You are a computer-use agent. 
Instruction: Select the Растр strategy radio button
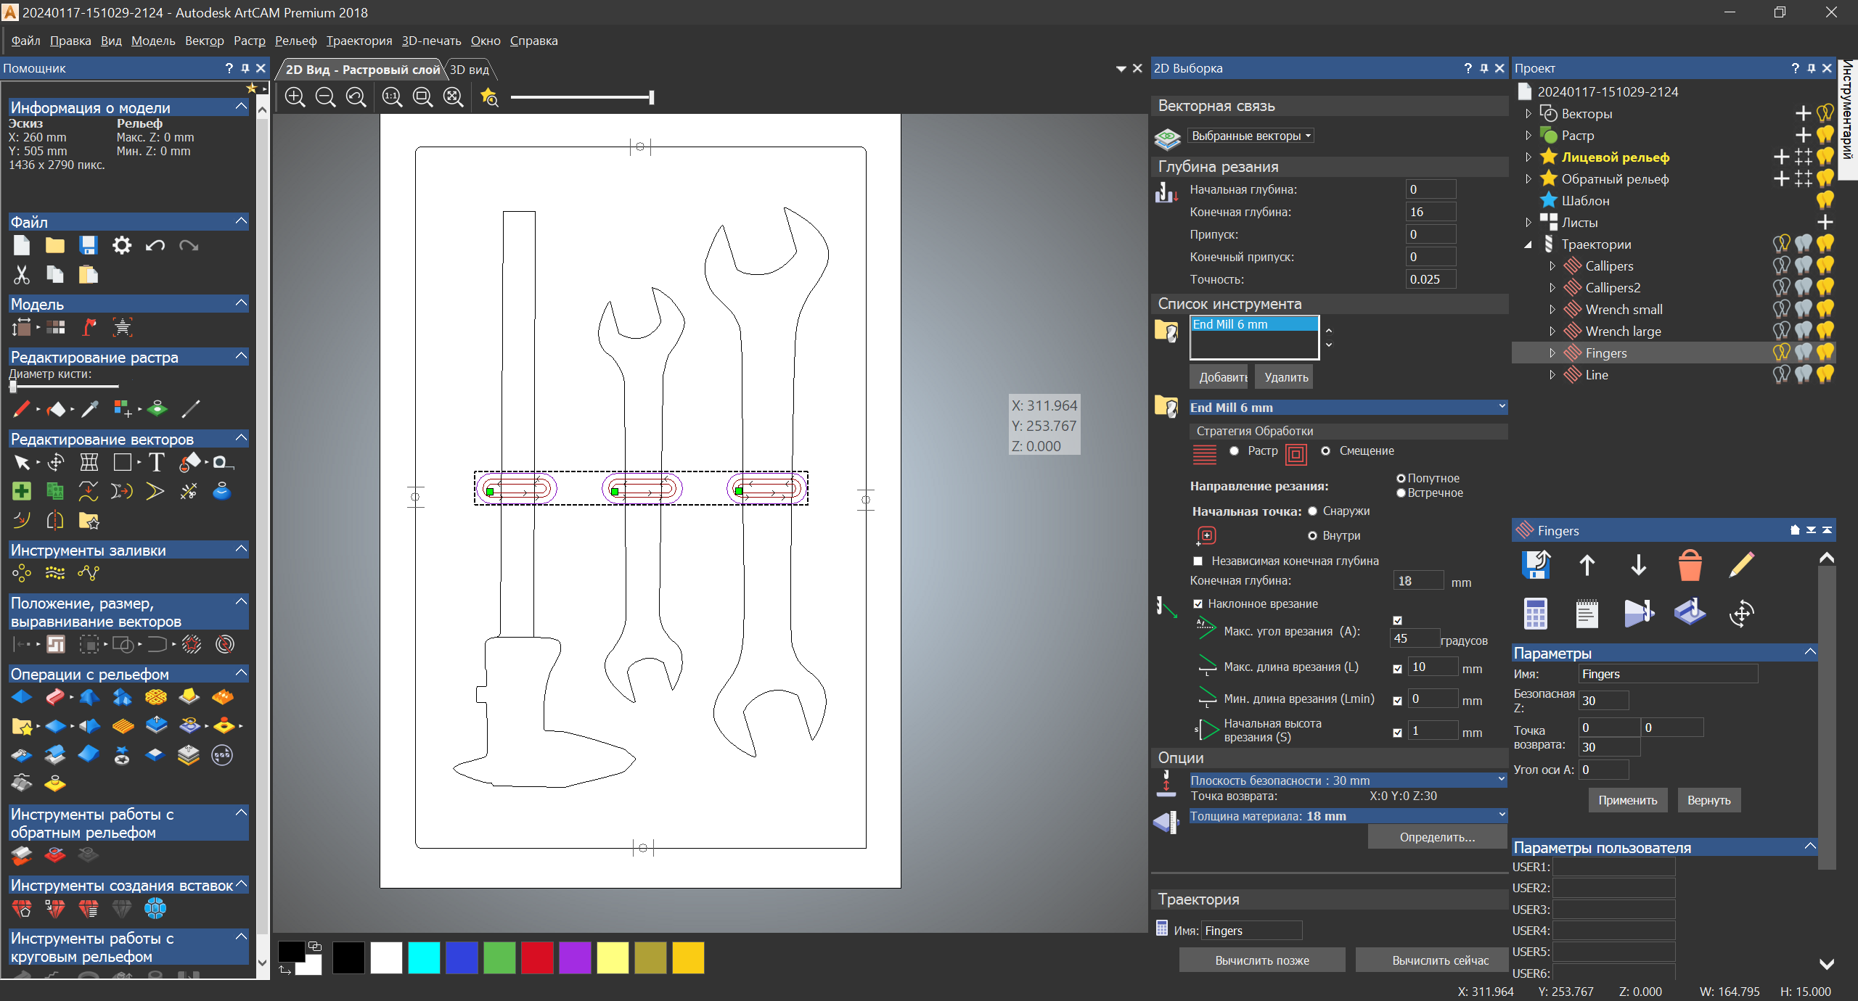[1234, 450]
